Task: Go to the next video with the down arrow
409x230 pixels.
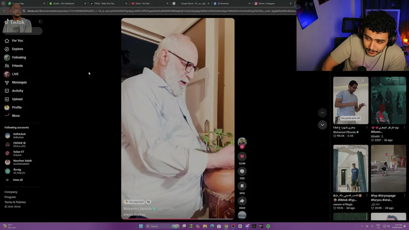Action: (322, 125)
